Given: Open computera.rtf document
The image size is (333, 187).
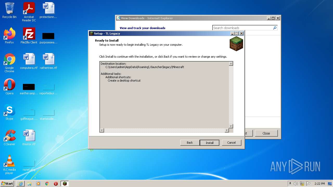Looking at the screenshot, I should coord(29,61).
